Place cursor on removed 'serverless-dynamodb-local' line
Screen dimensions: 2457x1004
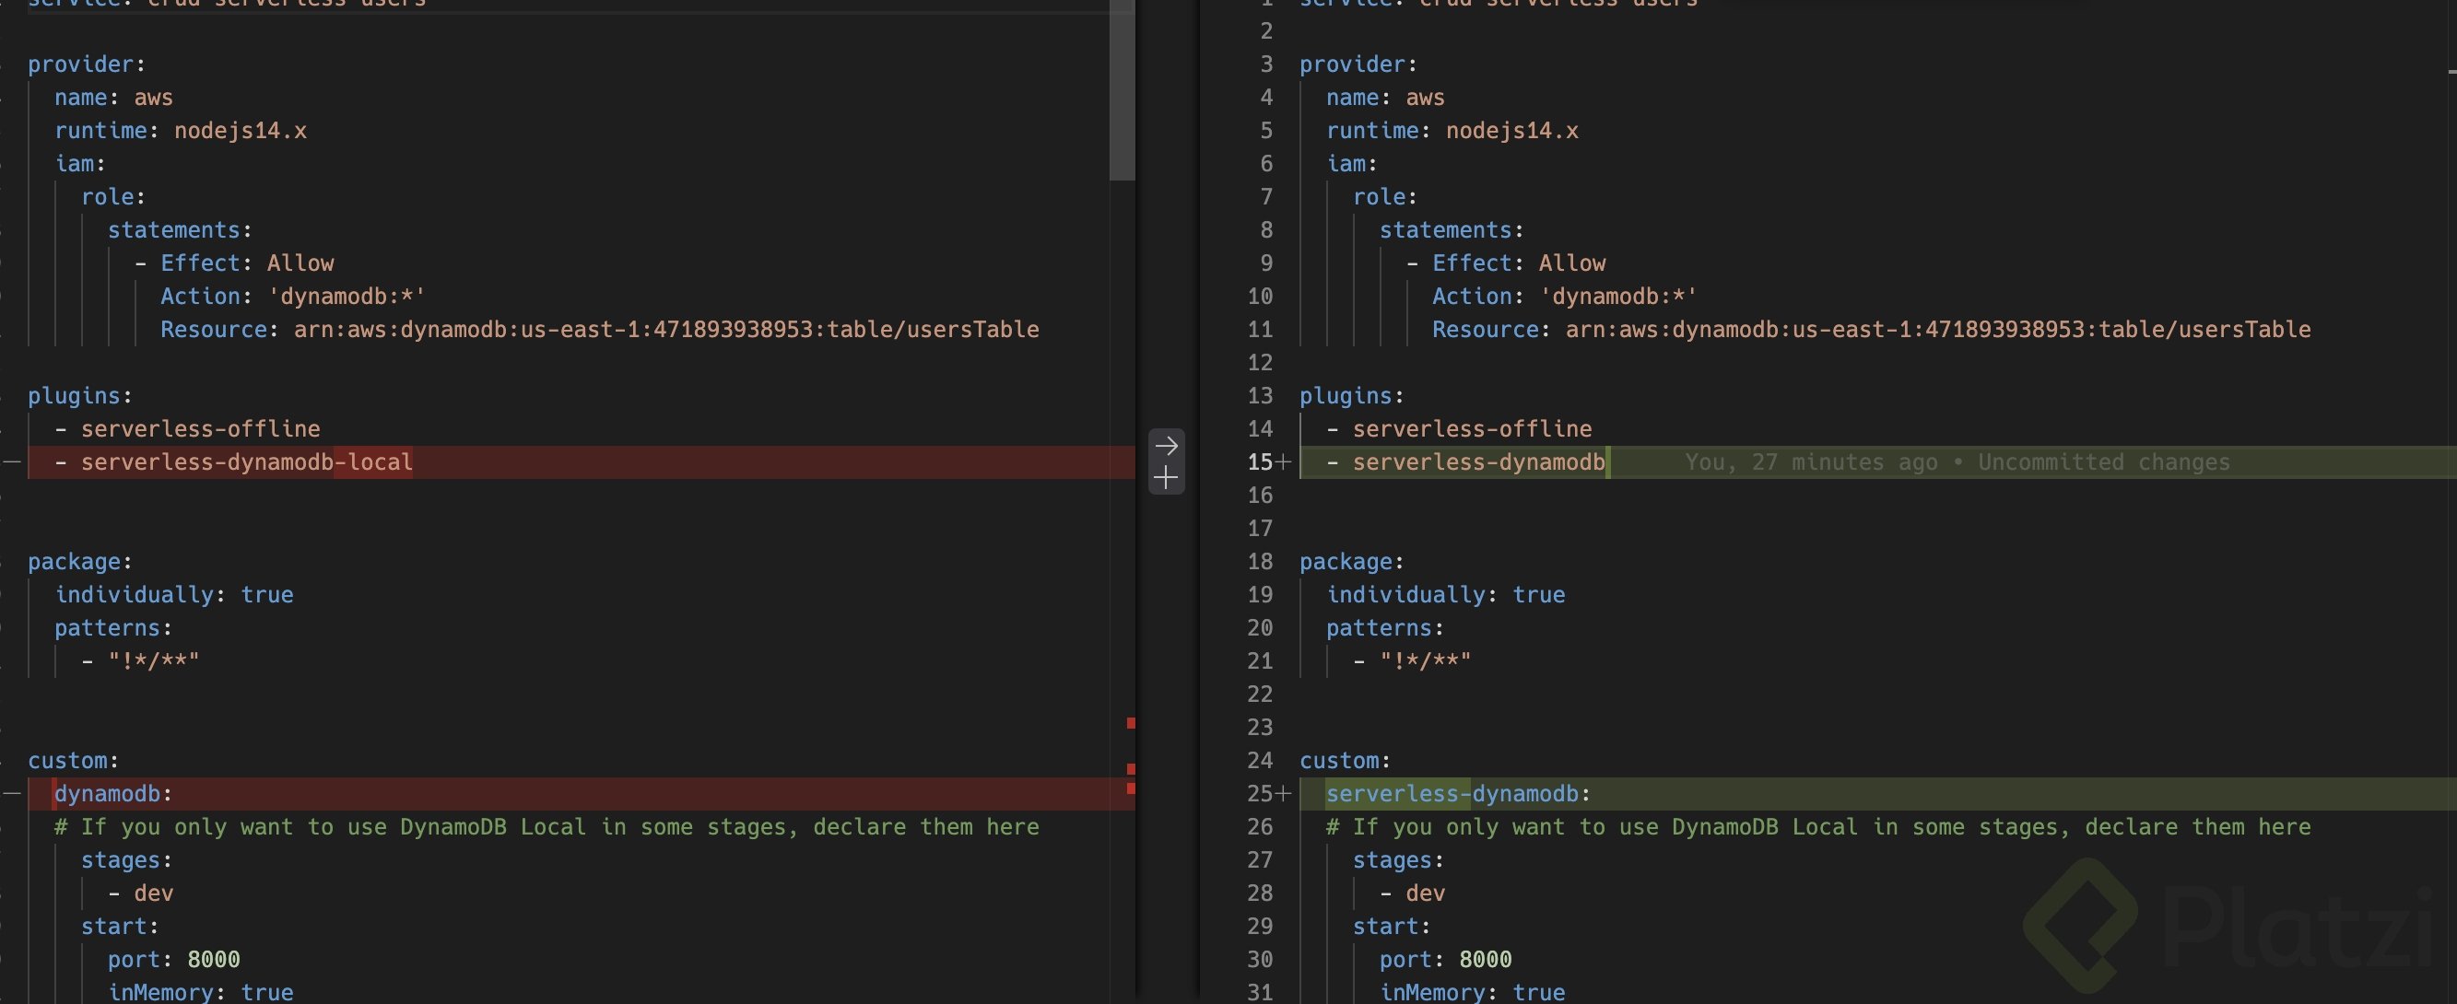click(x=246, y=462)
